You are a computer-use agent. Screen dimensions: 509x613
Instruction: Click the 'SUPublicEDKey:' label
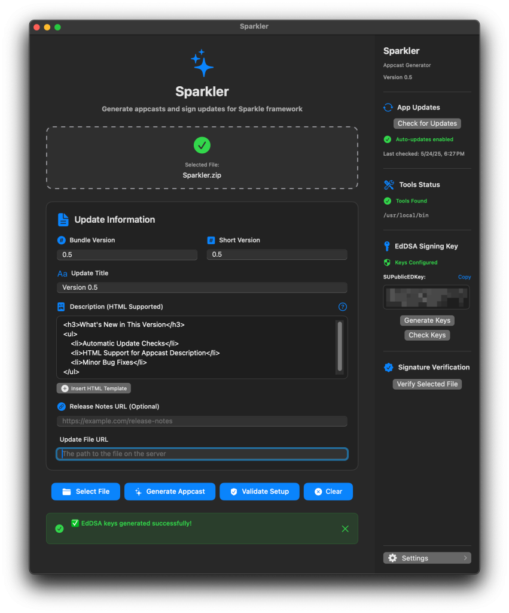tap(404, 277)
